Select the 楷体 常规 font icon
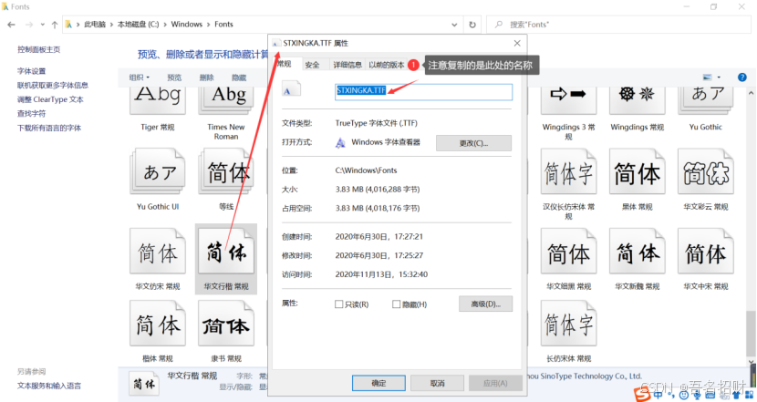Screen dimensions: 757x402 click(x=158, y=324)
